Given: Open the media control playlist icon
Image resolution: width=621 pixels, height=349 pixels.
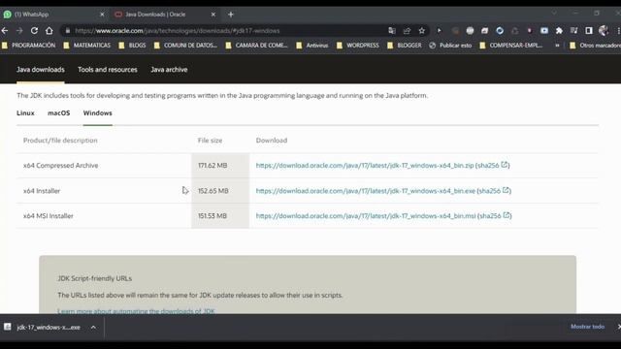Looking at the screenshot, I should point(573,30).
